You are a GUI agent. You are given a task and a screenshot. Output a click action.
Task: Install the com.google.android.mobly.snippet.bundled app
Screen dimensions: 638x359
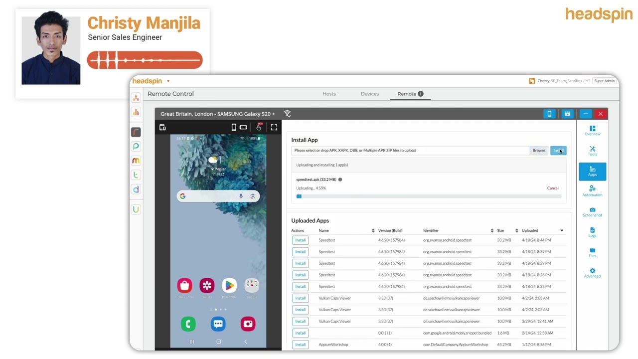pyautogui.click(x=300, y=333)
